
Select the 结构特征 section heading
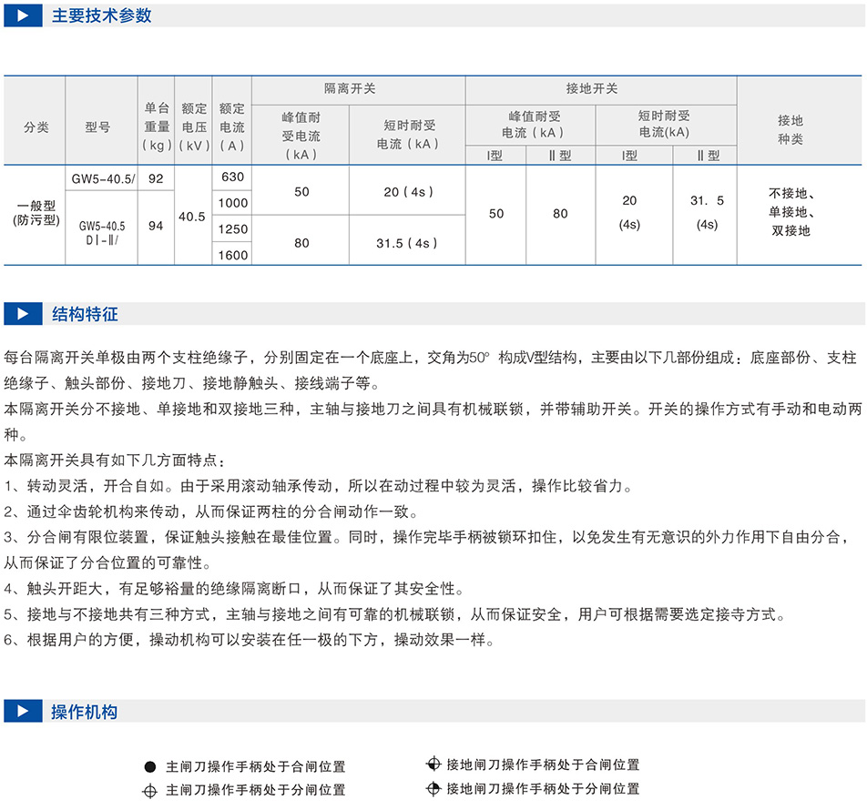[x=85, y=314]
